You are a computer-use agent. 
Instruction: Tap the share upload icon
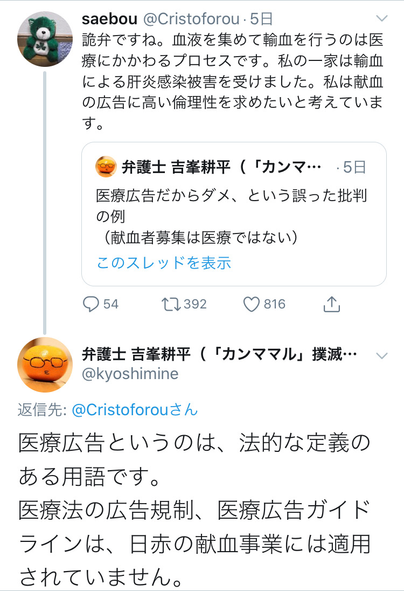coord(332,305)
